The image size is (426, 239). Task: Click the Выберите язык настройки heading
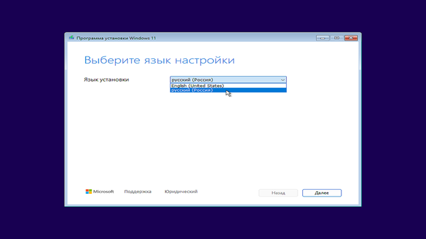159,60
